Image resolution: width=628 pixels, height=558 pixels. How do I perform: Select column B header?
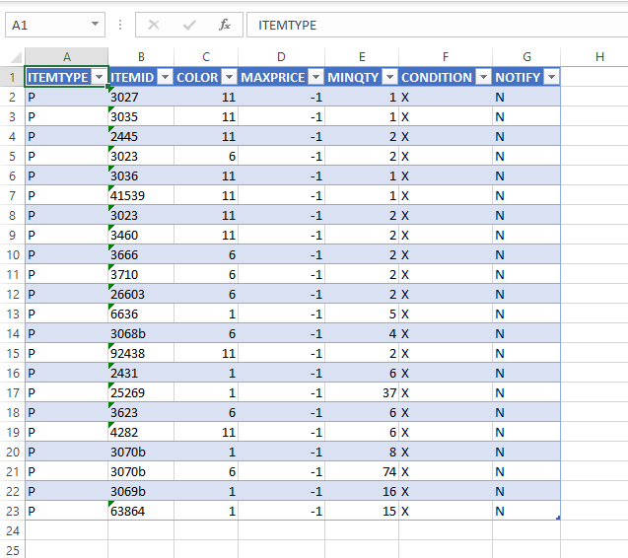coord(141,57)
